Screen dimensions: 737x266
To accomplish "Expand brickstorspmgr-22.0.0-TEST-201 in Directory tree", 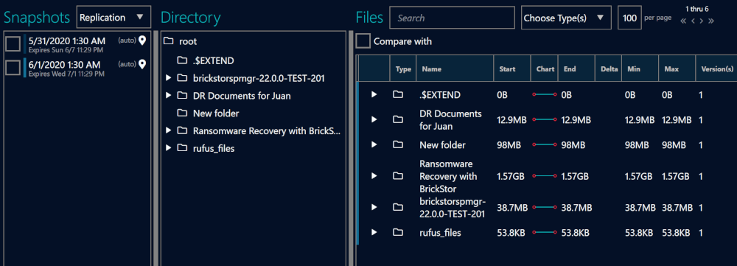I will tap(168, 78).
